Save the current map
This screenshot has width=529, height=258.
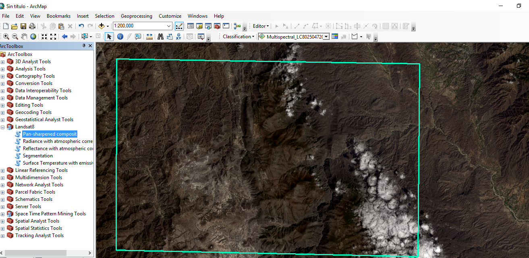(x=23, y=26)
